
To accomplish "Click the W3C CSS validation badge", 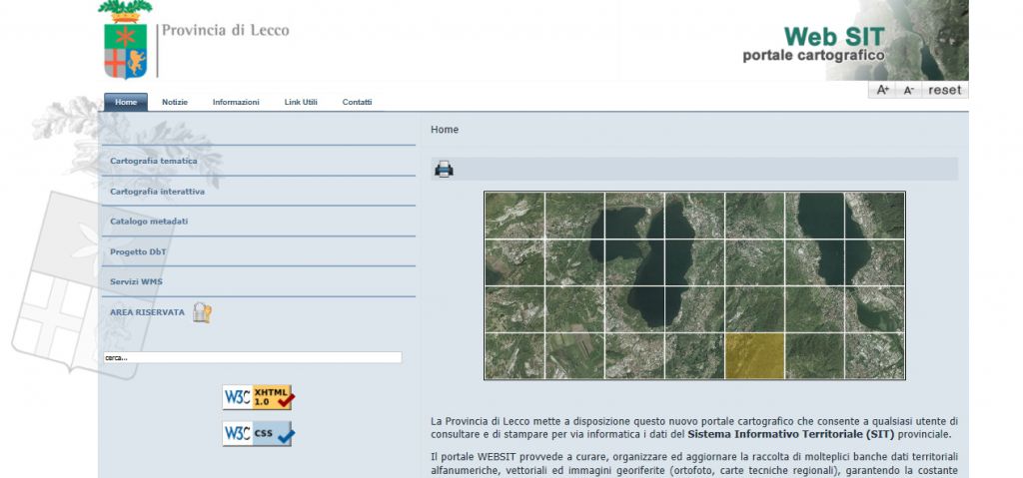I will pos(259,434).
